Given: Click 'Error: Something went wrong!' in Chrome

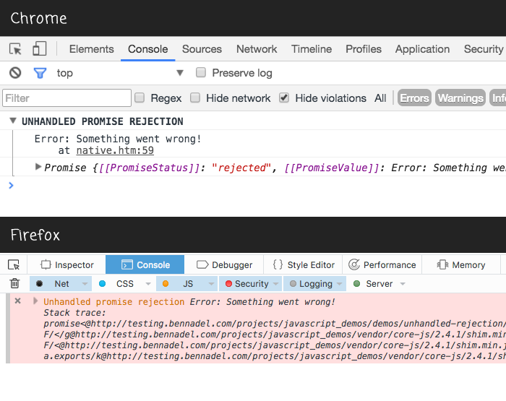Looking at the screenshot, I should pyautogui.click(x=118, y=139).
